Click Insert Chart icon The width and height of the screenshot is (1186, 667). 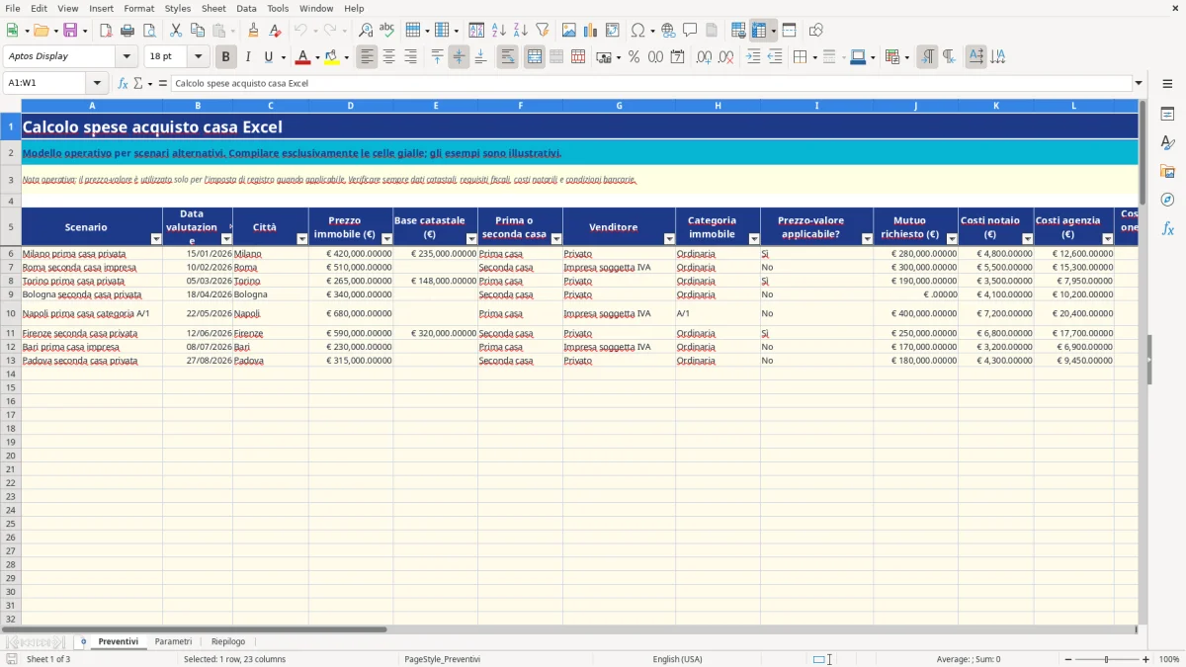[x=591, y=31]
